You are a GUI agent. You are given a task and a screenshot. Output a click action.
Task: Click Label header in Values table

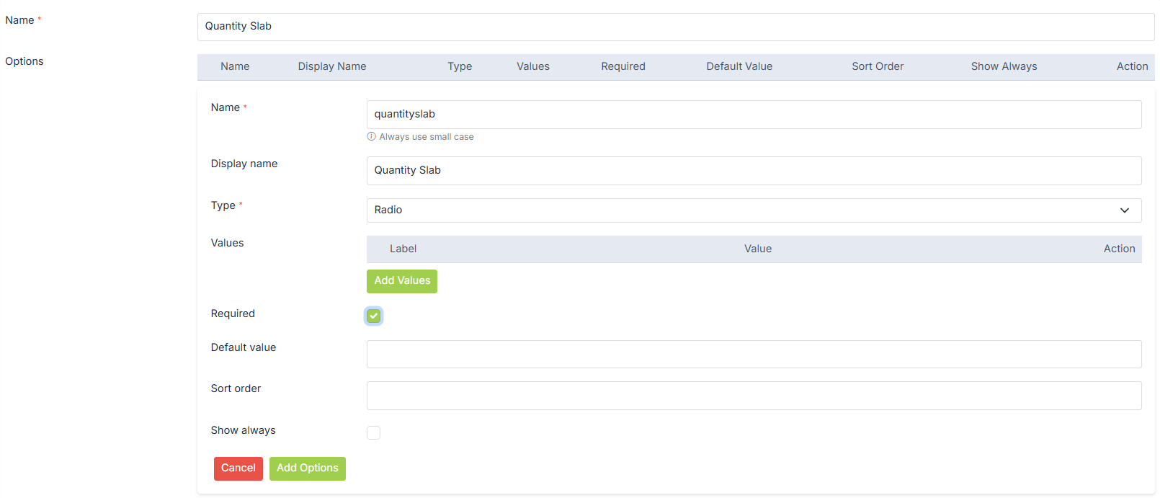[x=403, y=249]
